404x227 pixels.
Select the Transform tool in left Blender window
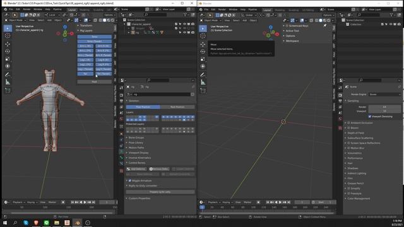point(8,66)
